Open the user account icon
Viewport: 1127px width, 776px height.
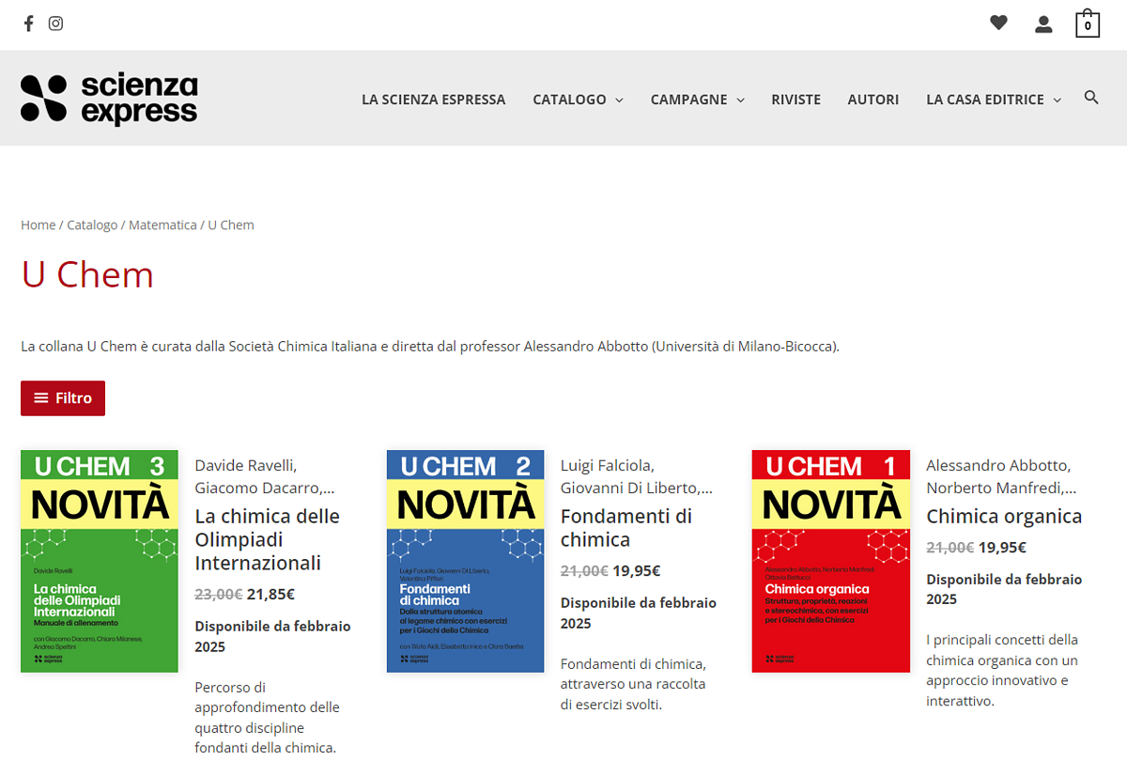tap(1043, 24)
